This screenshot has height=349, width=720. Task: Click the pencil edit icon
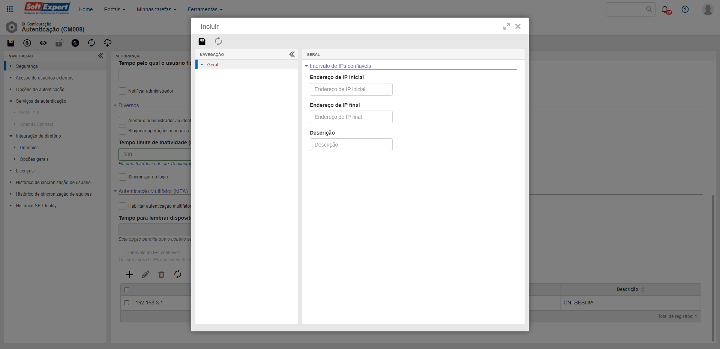pos(145,274)
